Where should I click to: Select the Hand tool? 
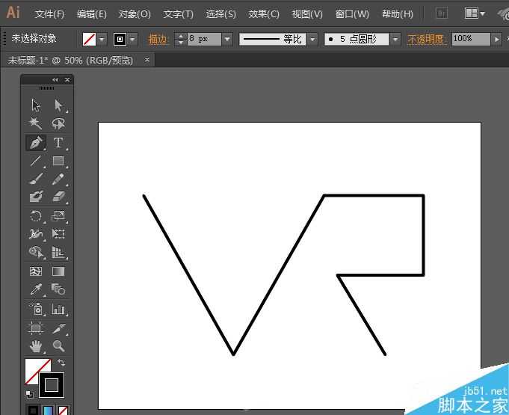coord(35,345)
